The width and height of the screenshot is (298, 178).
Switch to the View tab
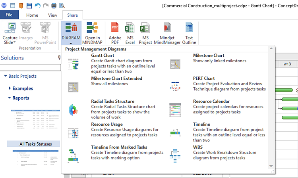click(x=52, y=15)
